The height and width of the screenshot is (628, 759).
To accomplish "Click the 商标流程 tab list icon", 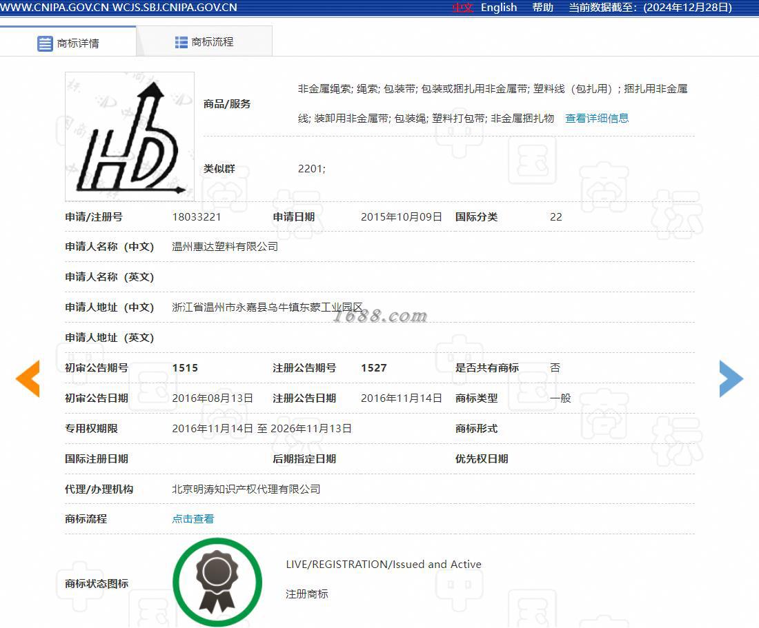I will click(181, 43).
